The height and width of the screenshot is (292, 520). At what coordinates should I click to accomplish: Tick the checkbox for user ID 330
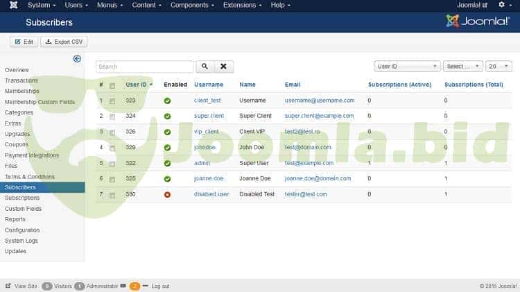tap(112, 194)
